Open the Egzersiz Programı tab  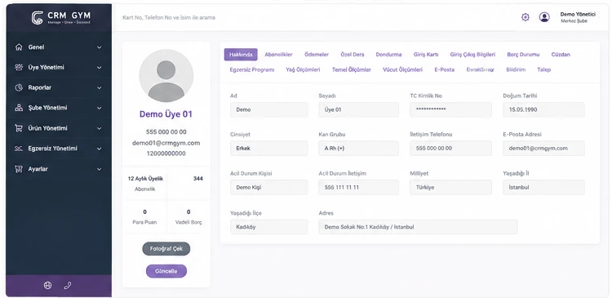coord(252,70)
